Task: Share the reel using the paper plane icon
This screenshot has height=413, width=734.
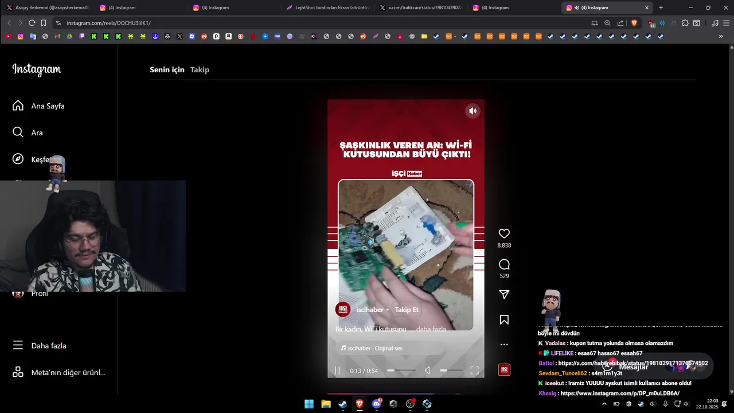Action: (504, 294)
